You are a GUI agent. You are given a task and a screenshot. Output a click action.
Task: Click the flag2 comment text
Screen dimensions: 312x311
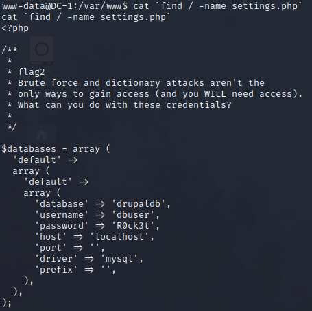tap(32, 72)
